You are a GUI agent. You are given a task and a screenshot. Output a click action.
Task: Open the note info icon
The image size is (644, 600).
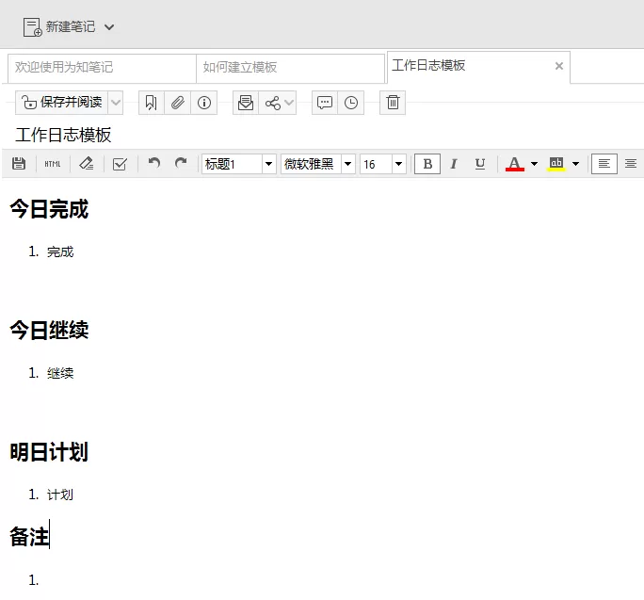pyautogui.click(x=204, y=103)
